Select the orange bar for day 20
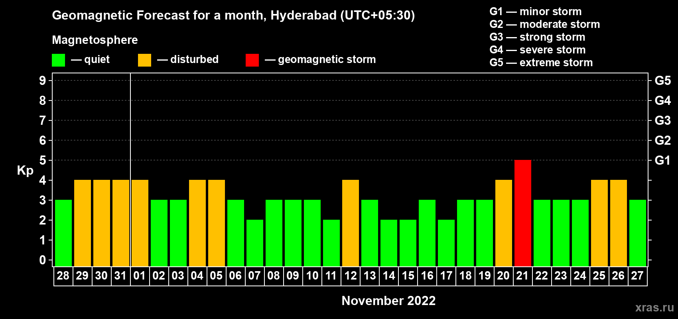This screenshot has height=319, width=678. (x=504, y=223)
